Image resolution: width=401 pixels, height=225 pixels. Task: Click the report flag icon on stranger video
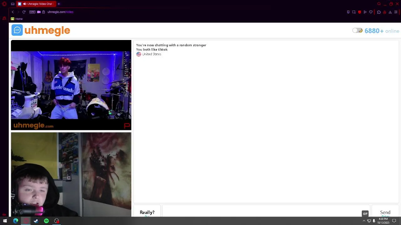(127, 126)
